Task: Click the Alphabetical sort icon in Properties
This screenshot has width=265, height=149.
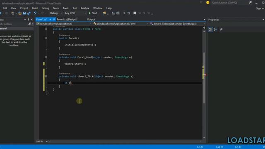Action: [x=215, y=29]
